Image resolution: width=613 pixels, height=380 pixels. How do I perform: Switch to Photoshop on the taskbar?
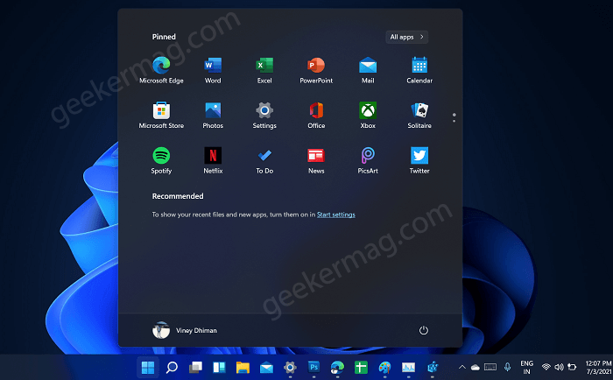(x=314, y=368)
